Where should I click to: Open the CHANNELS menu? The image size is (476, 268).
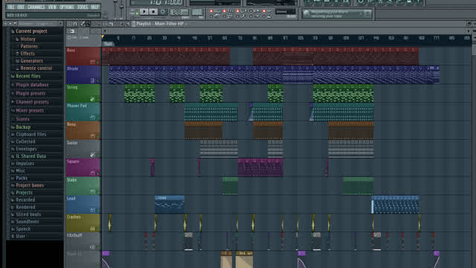[x=36, y=7]
